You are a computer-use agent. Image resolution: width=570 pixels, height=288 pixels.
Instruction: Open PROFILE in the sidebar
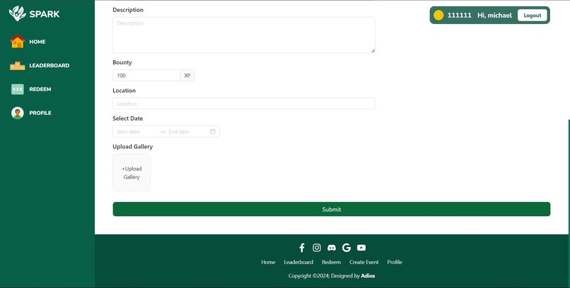40,113
